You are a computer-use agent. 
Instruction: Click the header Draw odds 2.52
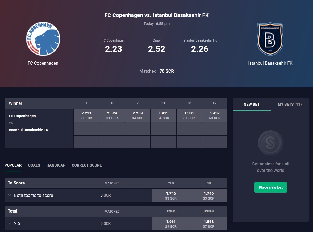156,49
